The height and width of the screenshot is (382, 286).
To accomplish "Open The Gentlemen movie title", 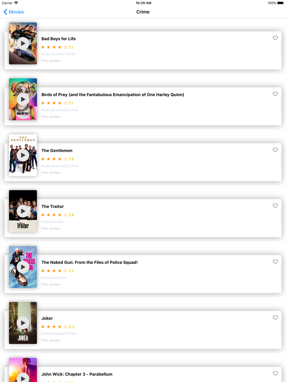I will [57, 151].
